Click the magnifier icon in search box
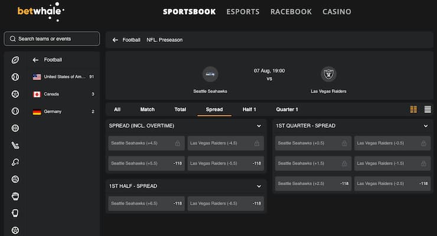Image resolution: width=437 pixels, height=236 pixels. [12, 39]
